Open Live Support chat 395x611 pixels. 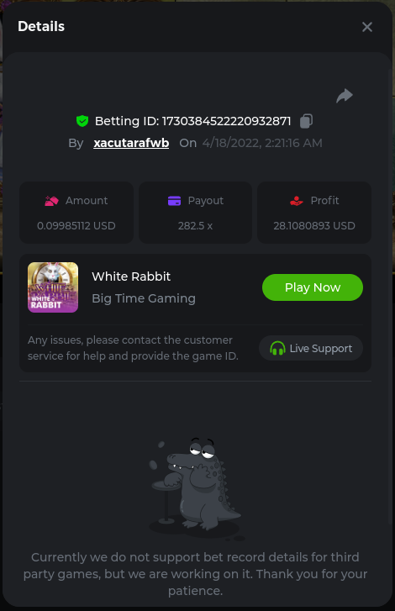(311, 348)
